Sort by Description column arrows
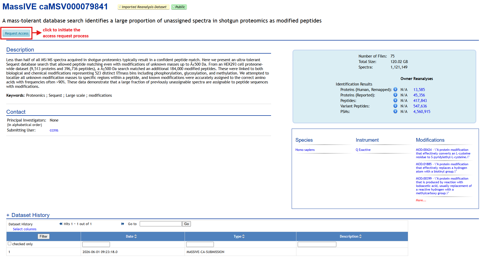The height and width of the screenshot is (258, 481). click(x=360, y=236)
